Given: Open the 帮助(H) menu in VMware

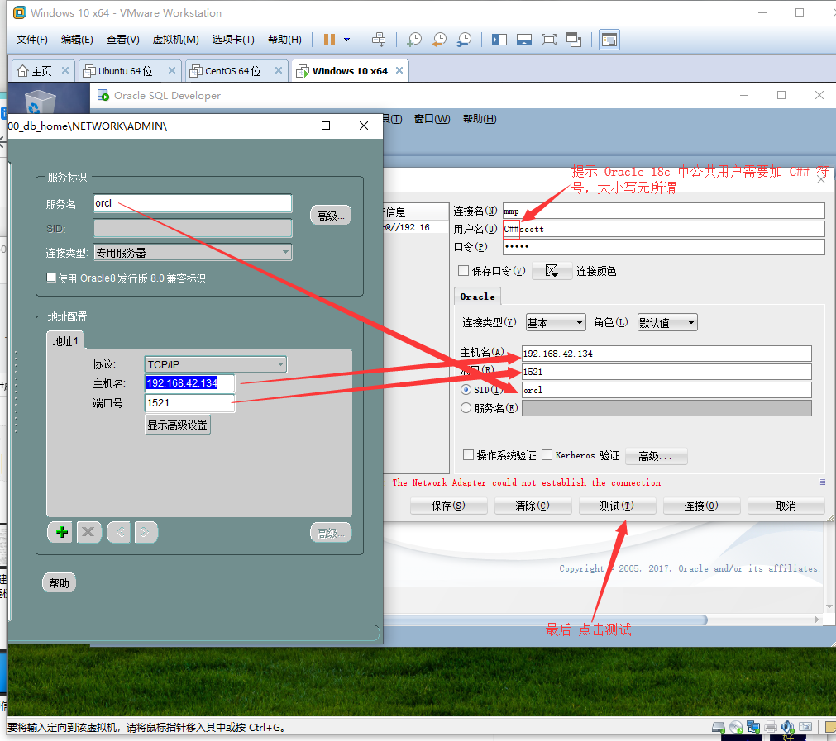Looking at the screenshot, I should 284,40.
